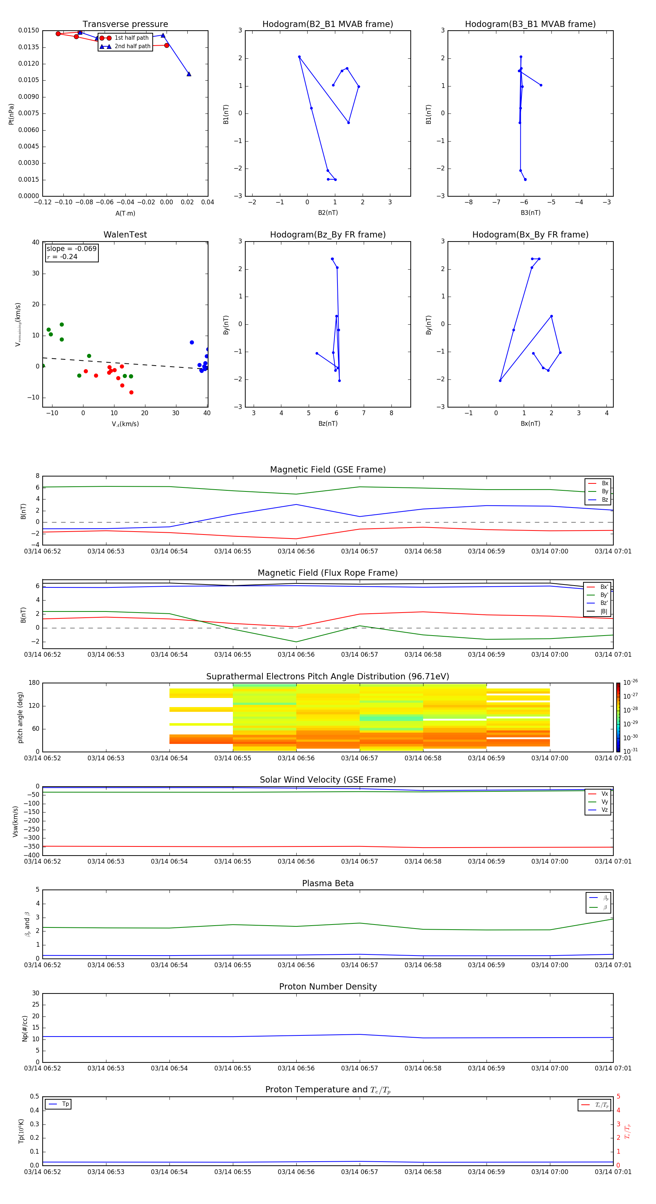Click the "Bx(nT)" x-axis label
The width and height of the screenshot is (656, 1204).
click(x=530, y=424)
